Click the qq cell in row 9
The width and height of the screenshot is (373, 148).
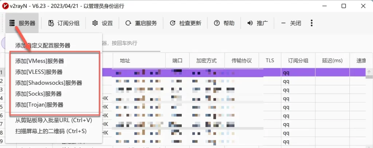pyautogui.click(x=298, y=141)
